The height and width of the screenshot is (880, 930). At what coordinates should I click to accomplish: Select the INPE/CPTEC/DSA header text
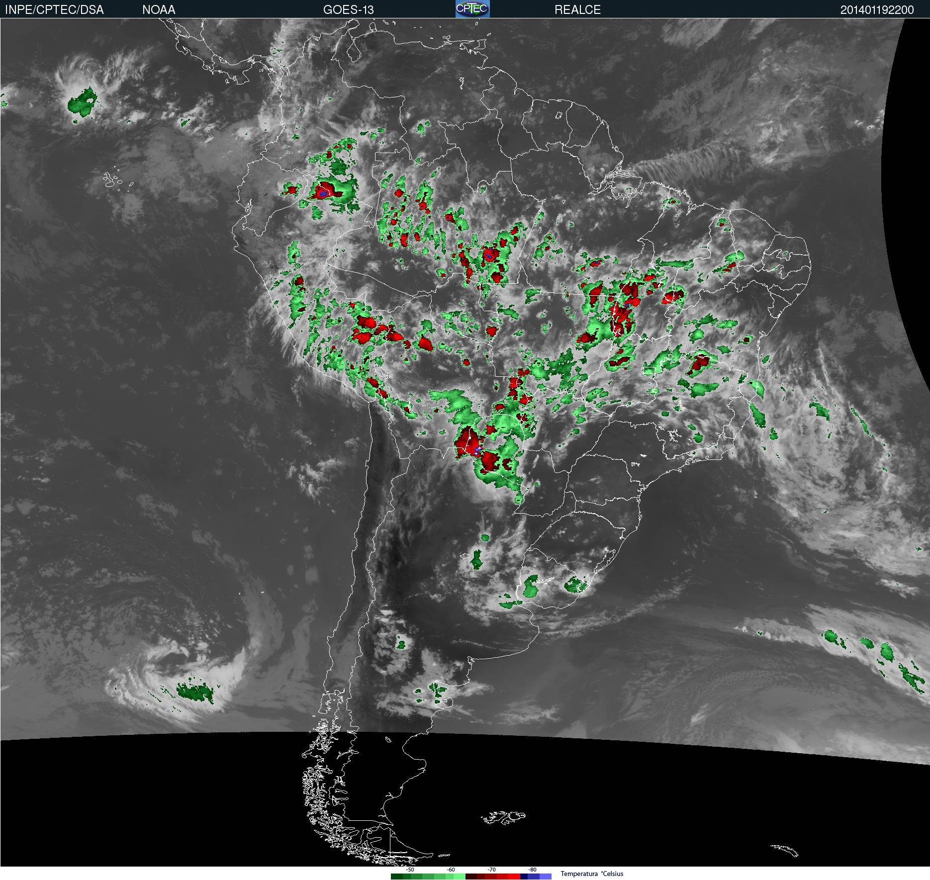pos(54,10)
